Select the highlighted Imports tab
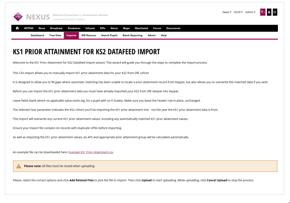Image resolution: width=290 pixels, height=203 pixels. (x=71, y=35)
